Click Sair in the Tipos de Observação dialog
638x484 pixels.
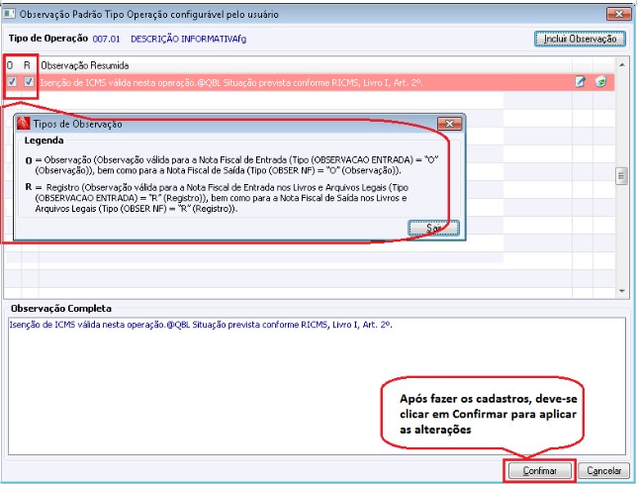tap(434, 228)
